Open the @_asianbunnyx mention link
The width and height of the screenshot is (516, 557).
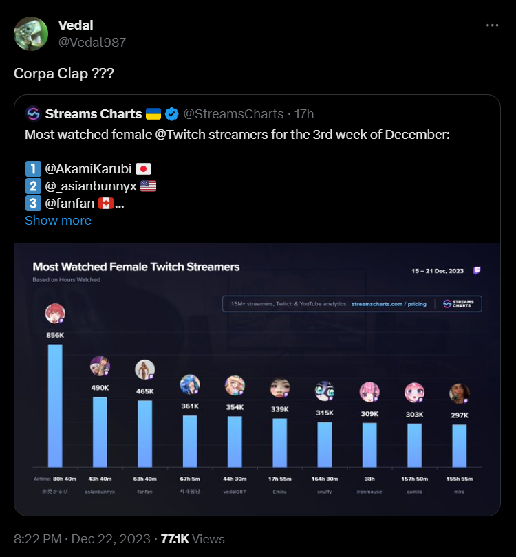[x=89, y=186]
